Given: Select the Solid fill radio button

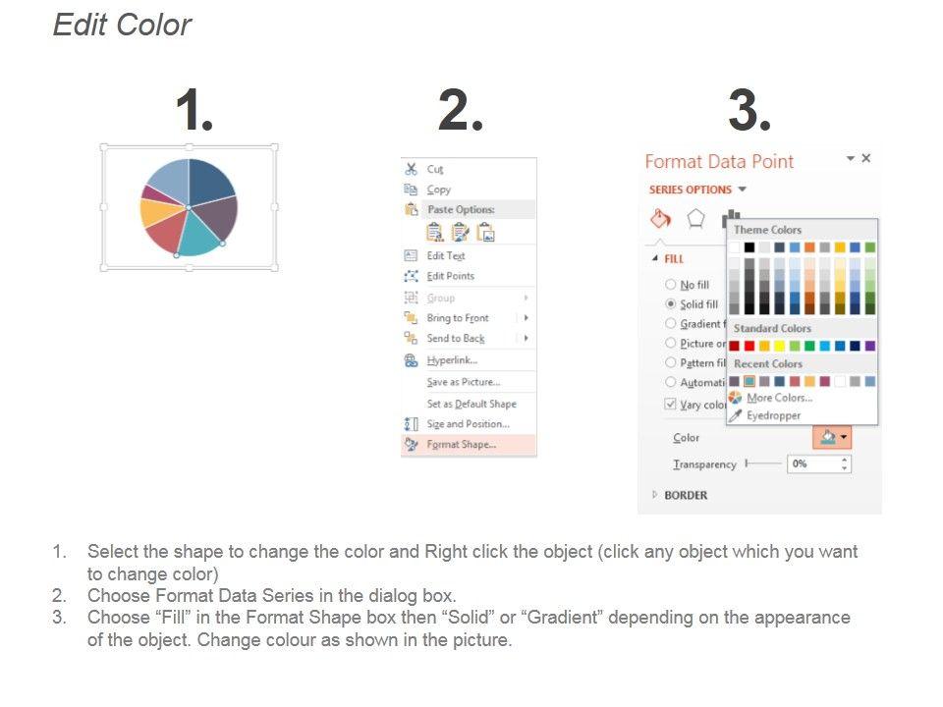Looking at the screenshot, I should [x=671, y=304].
